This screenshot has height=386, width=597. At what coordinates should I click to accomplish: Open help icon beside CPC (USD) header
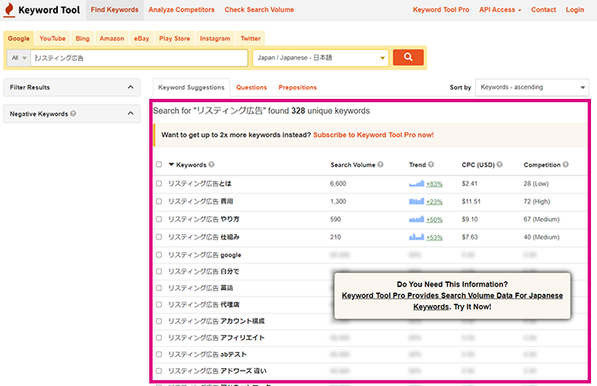point(500,164)
